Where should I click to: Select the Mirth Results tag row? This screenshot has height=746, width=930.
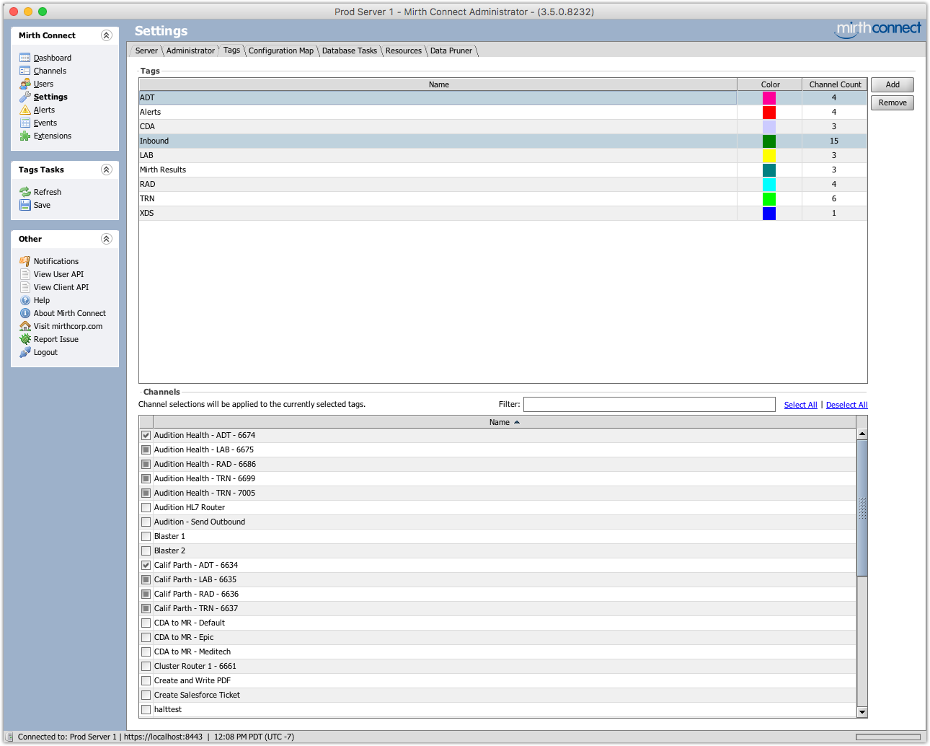point(503,170)
